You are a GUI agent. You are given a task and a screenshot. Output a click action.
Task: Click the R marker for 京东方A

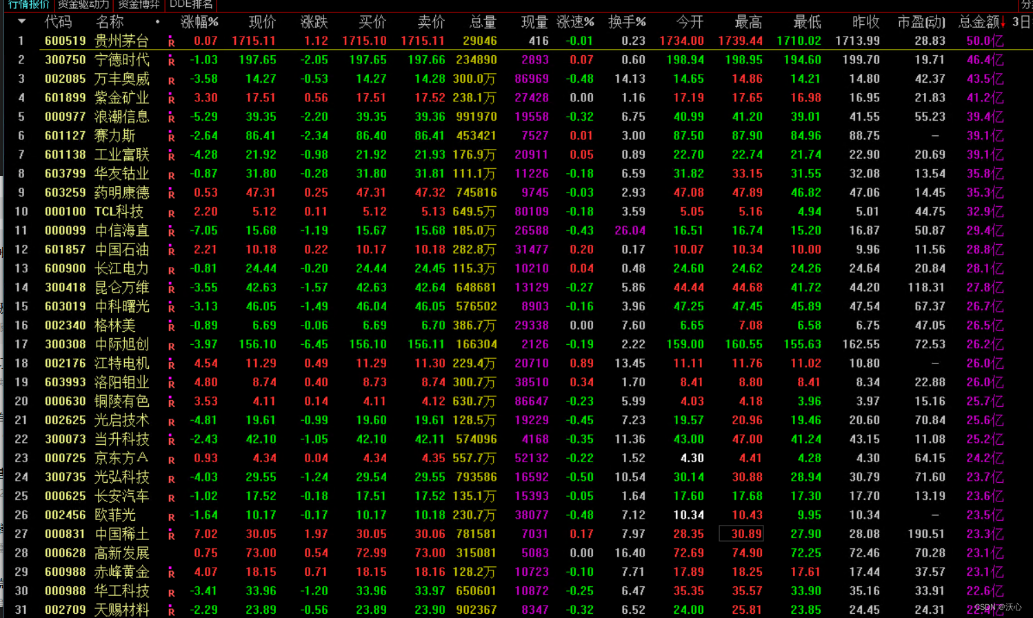pyautogui.click(x=171, y=459)
